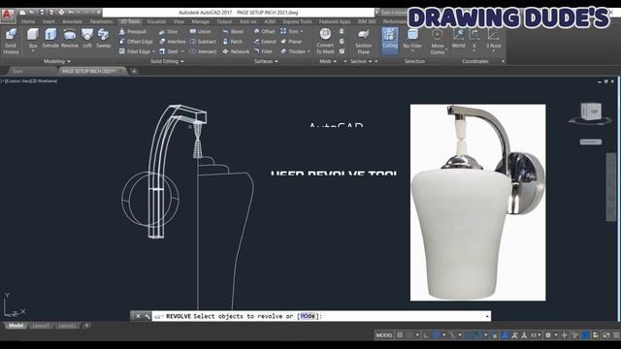The height and width of the screenshot is (349, 621).
Task: Click the Offset Edge tool
Action: point(136,41)
